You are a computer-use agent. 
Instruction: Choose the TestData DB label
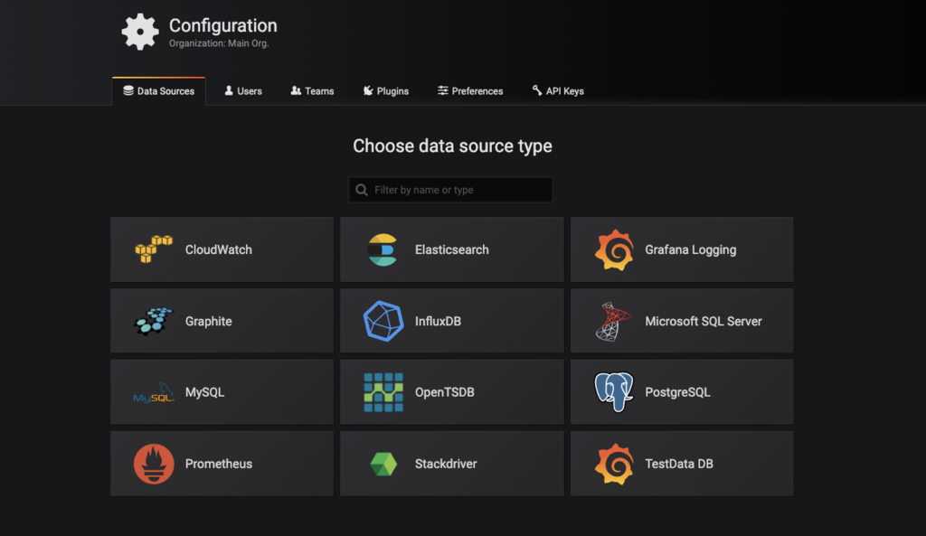(x=678, y=464)
